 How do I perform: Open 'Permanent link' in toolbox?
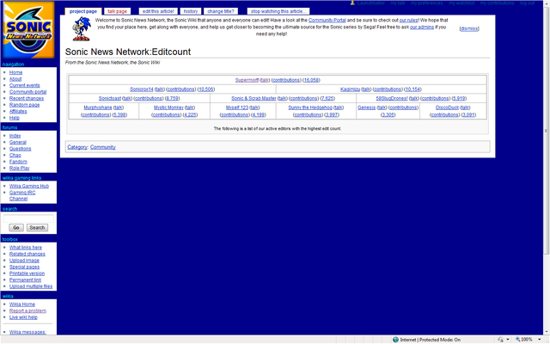tap(25, 279)
